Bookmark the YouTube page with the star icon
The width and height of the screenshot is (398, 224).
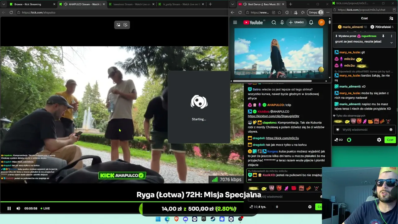280,12
